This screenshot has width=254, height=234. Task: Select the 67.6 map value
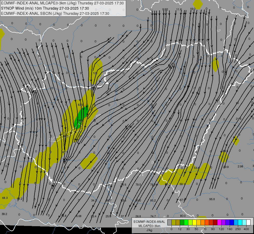click(x=183, y=200)
